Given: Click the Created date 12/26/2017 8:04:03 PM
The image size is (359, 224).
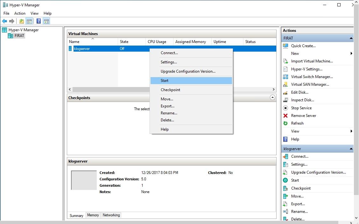Looking at the screenshot, I should point(159,173).
